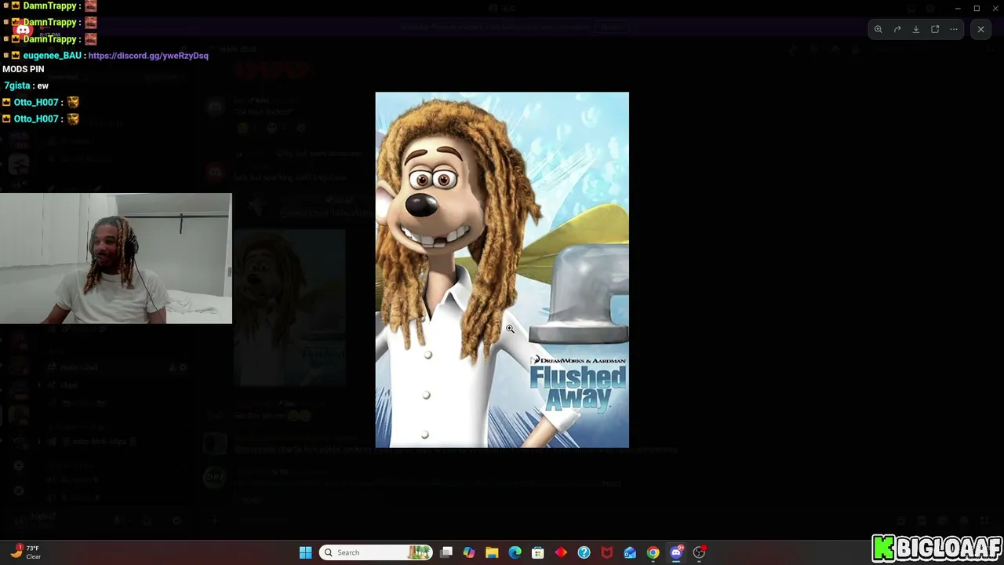This screenshot has height=565, width=1004.
Task: Open the red diamond app on taskbar
Action: tap(561, 552)
